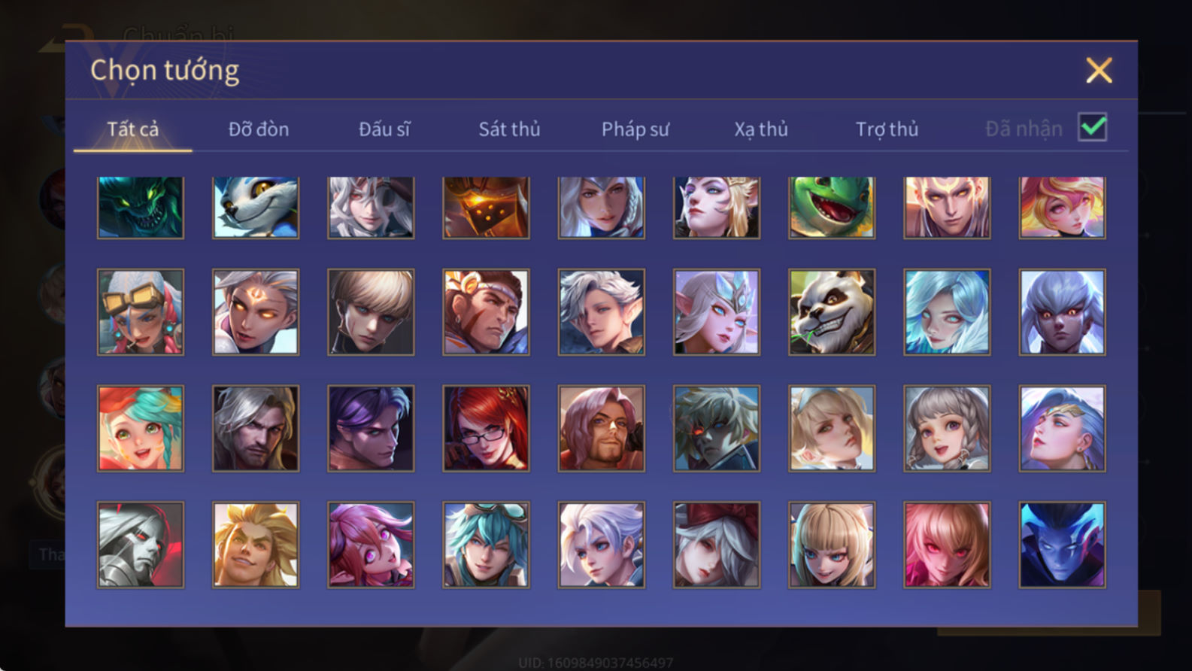
Task: Toggle the Đã nhận checkbox
Action: click(1092, 127)
